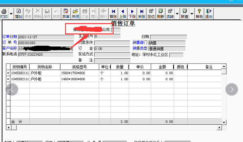Click the 客户名称 input field

(x=46, y=49)
